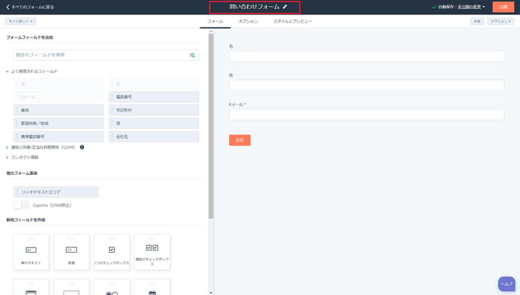
Task: Add a single-line text field (単行テキスト)
Action: (31, 252)
